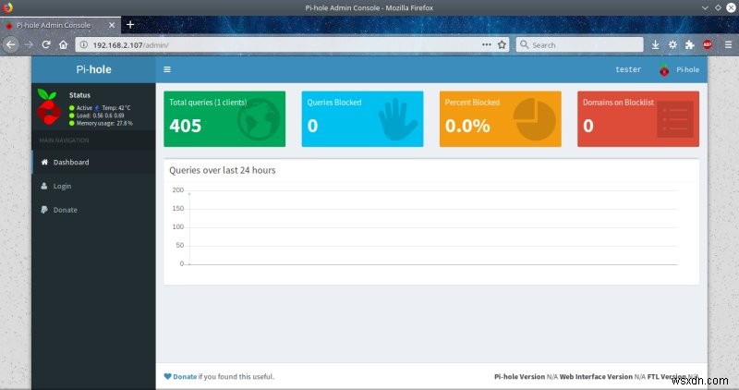739x390 pixels.
Task: Click the Firefox logo in title bar
Action: pos(7,7)
